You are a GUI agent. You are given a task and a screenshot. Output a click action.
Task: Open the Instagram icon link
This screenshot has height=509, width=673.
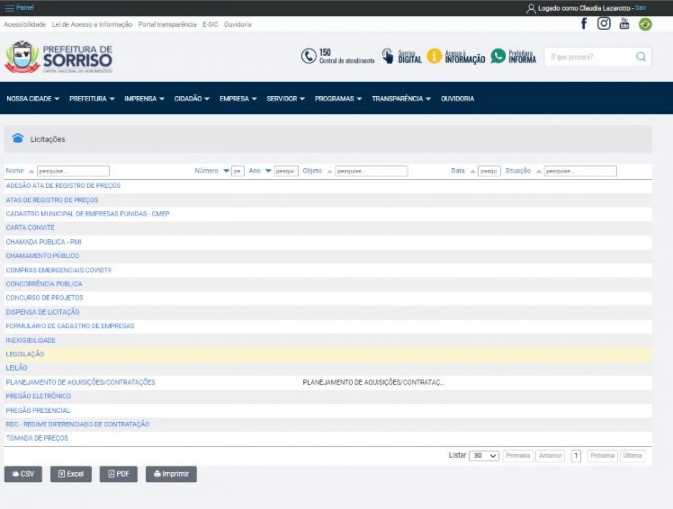coord(604,24)
